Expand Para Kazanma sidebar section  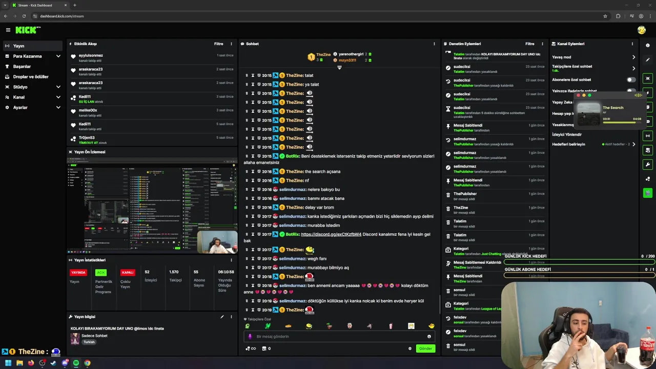[33, 56]
